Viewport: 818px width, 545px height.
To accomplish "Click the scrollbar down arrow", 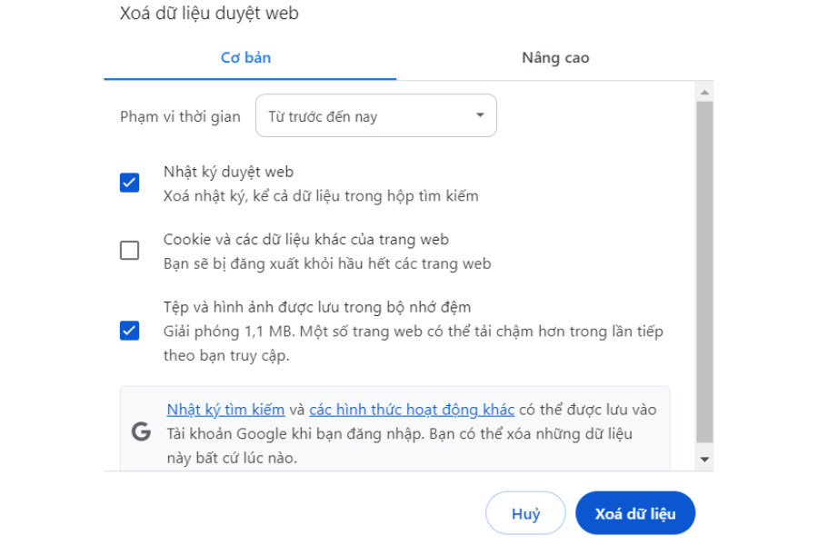I will click(x=703, y=459).
